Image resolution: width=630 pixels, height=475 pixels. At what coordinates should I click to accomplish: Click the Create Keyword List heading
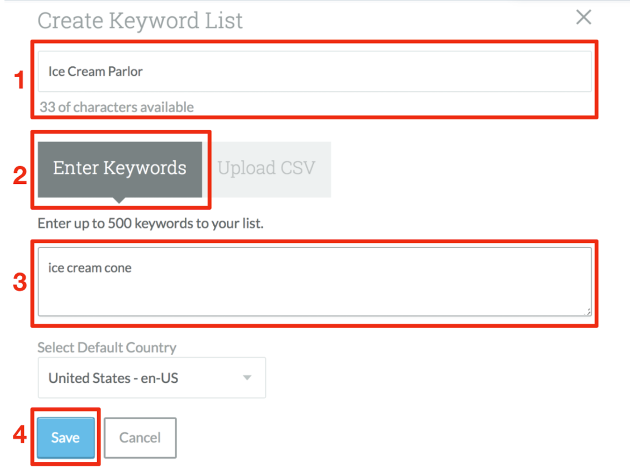click(x=140, y=21)
